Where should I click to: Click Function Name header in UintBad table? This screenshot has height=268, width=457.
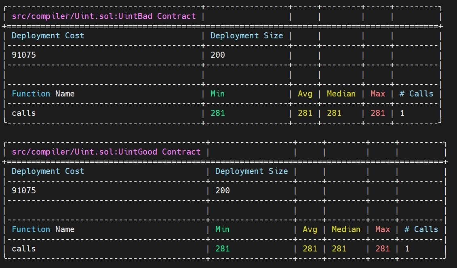pos(43,94)
